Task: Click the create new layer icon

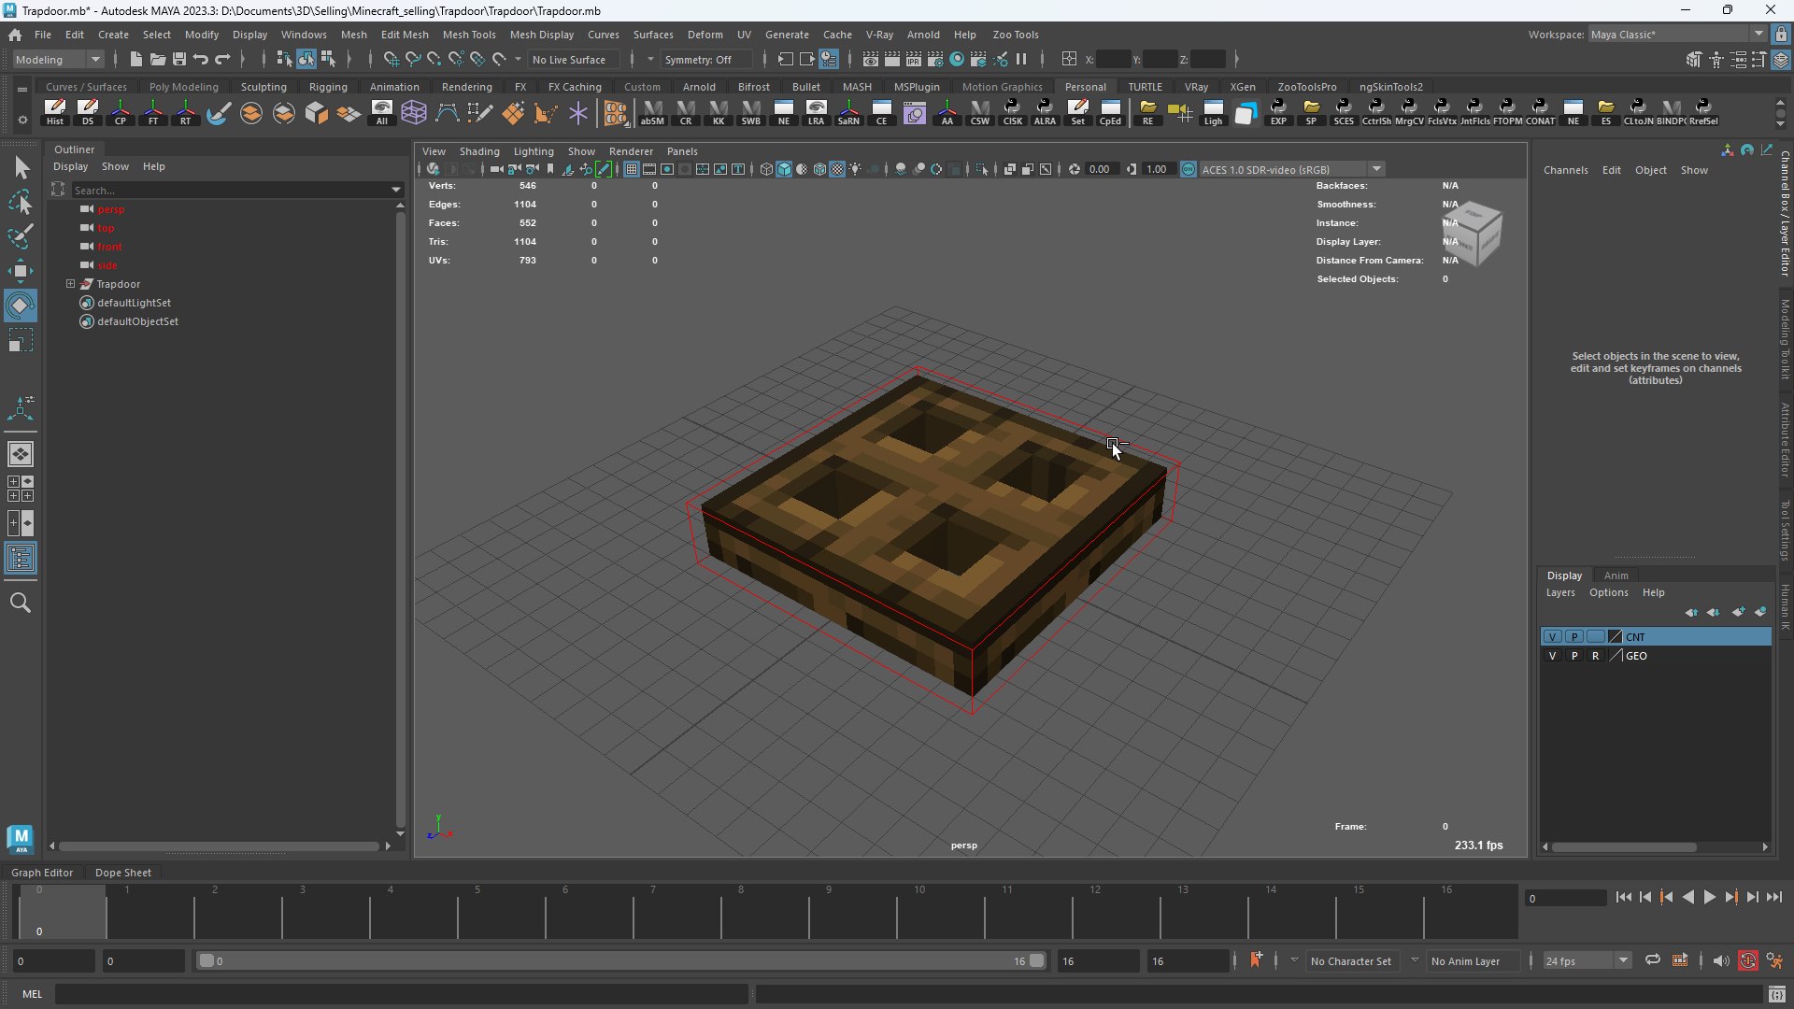Action: (1738, 613)
